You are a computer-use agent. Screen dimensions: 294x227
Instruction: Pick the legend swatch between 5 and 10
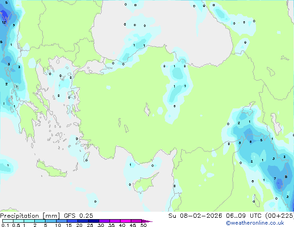[x=51, y=221]
